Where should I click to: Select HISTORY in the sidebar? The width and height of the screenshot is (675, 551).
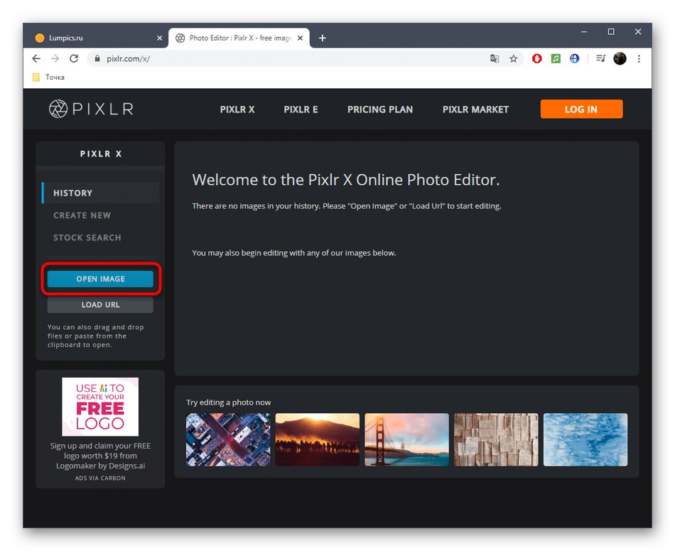pyautogui.click(x=100, y=193)
